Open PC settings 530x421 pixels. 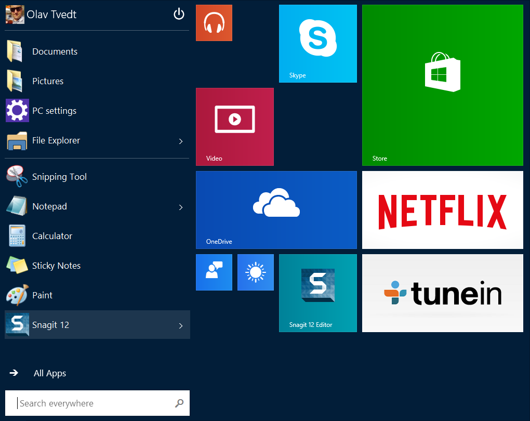(54, 111)
